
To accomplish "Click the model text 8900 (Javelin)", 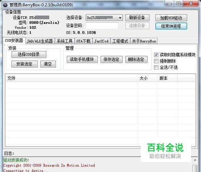I will (x=44, y=23).
